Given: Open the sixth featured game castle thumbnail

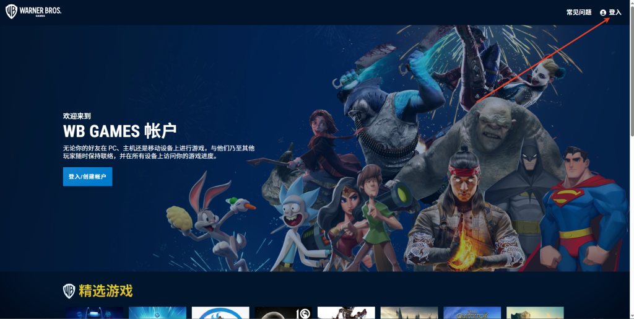Looking at the screenshot, I should (409, 313).
